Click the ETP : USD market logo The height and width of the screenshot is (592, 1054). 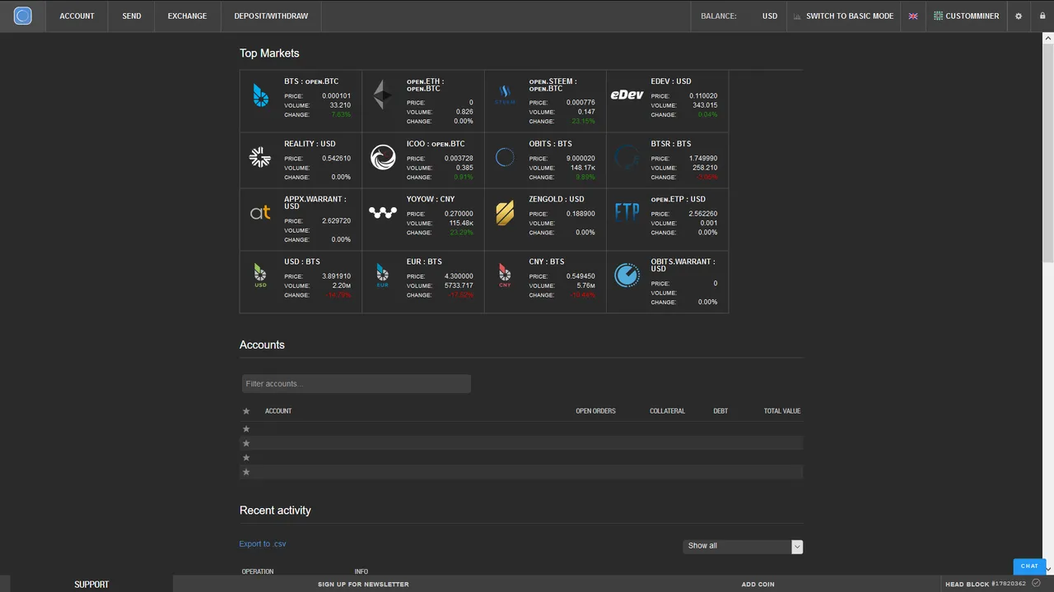(627, 213)
